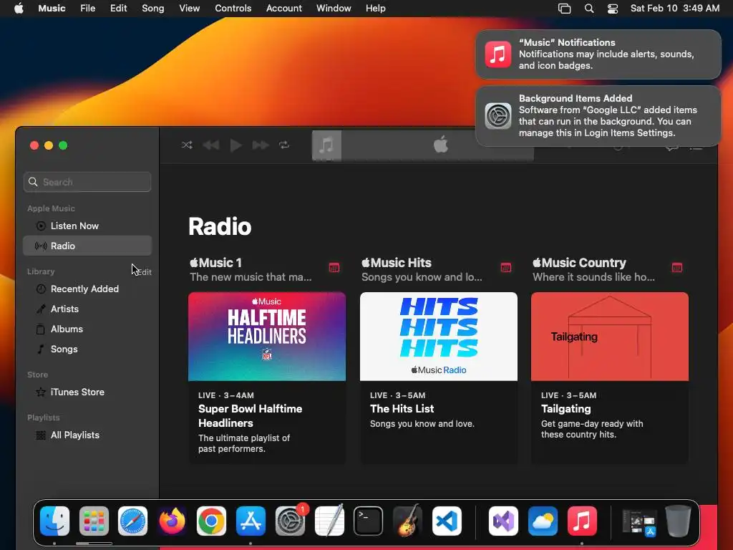The image size is (733, 550).
Task: Open The Hits List title
Action: (x=402, y=409)
